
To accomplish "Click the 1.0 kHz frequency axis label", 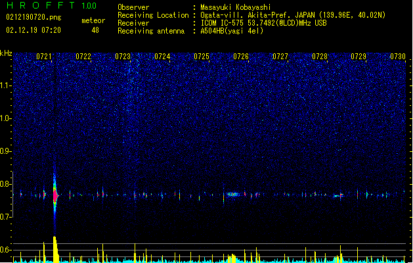I will pos(6,118).
